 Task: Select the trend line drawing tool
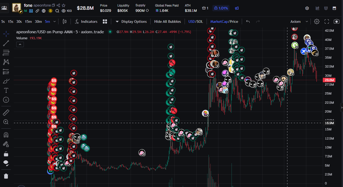pos(6,43)
